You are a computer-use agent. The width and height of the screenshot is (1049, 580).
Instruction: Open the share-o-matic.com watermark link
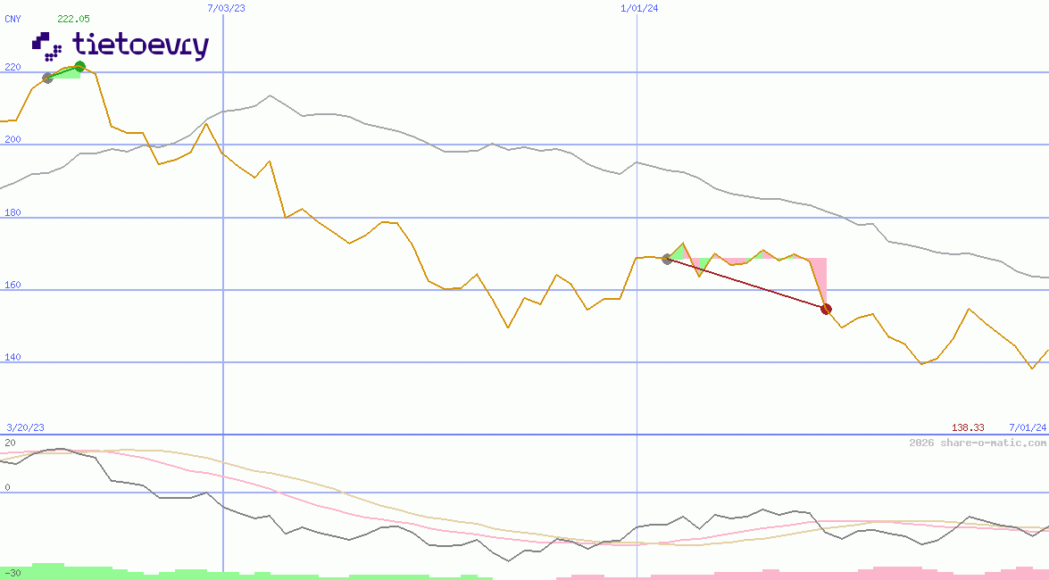click(x=978, y=443)
